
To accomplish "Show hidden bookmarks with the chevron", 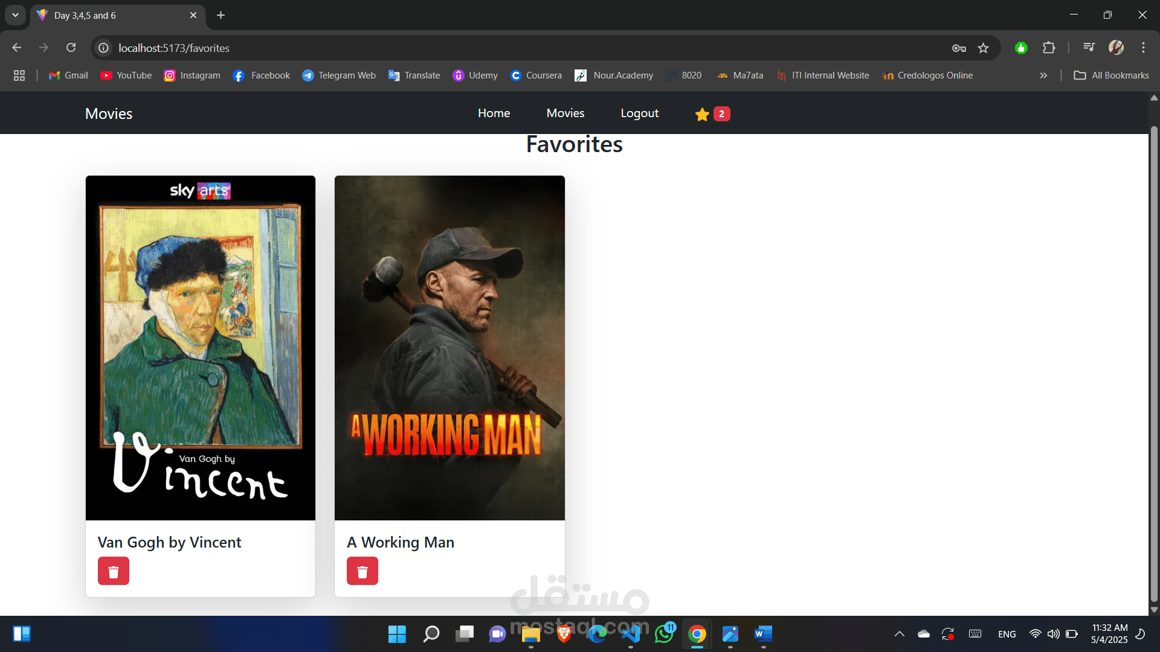I will point(1043,75).
